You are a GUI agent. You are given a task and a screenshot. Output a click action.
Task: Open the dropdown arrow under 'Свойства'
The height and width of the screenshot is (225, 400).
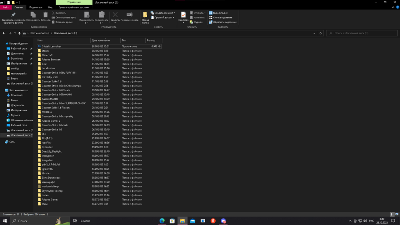(183, 23)
